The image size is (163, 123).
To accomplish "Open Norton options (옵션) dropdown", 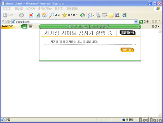I will click(156, 26).
